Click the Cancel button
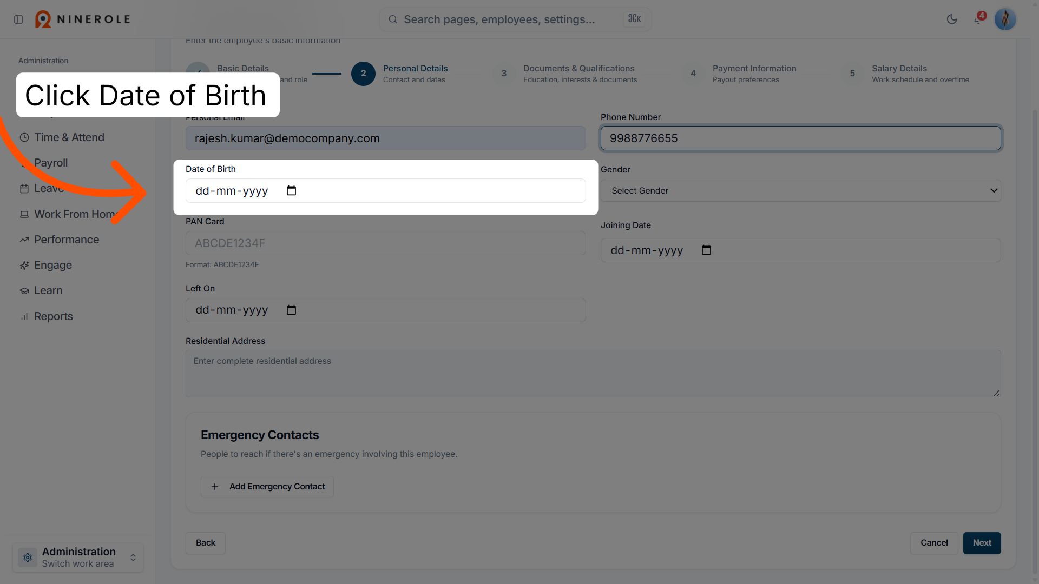This screenshot has height=584, width=1039. (x=934, y=543)
